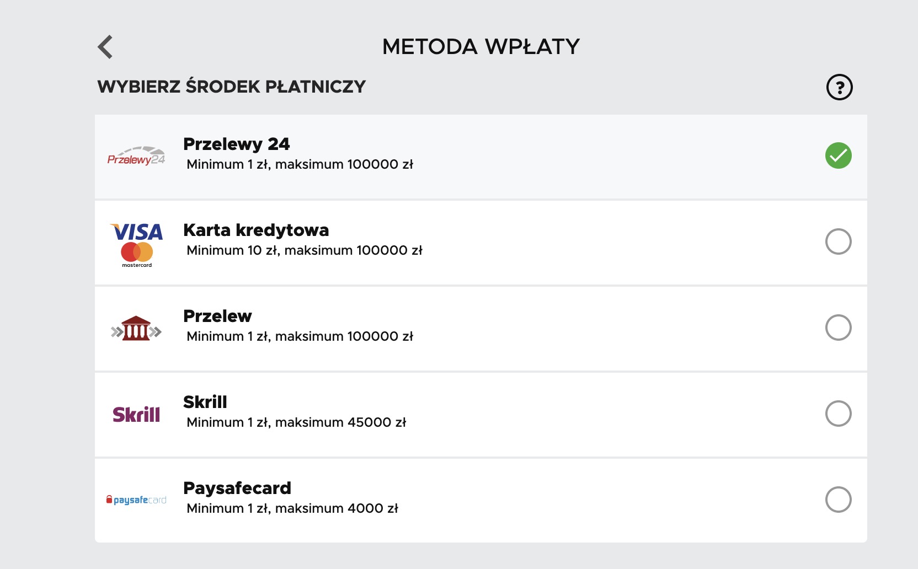Choose the Przelewy 24 title text
The height and width of the screenshot is (569, 918).
[x=236, y=144]
